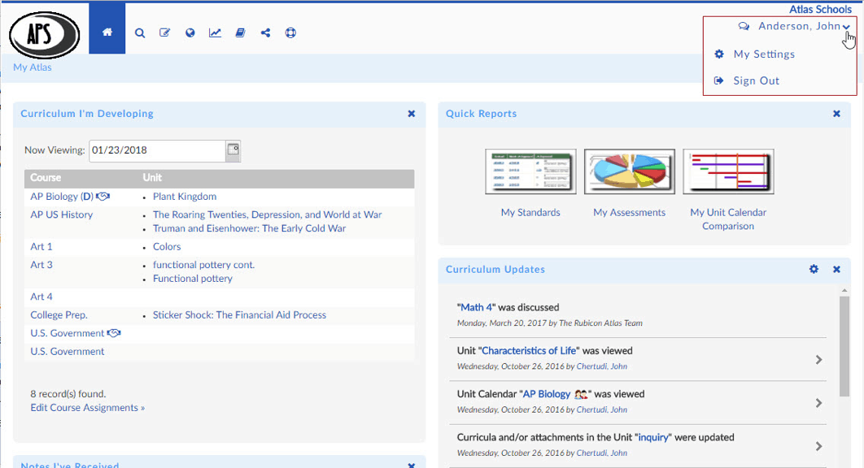Open Curriculum Updates gear settings
The height and width of the screenshot is (468, 864).
(814, 269)
